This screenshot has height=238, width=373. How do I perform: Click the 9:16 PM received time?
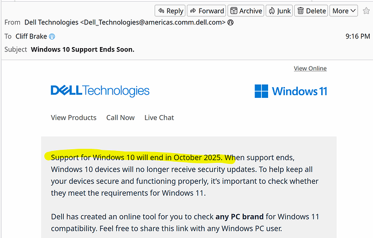(357, 36)
